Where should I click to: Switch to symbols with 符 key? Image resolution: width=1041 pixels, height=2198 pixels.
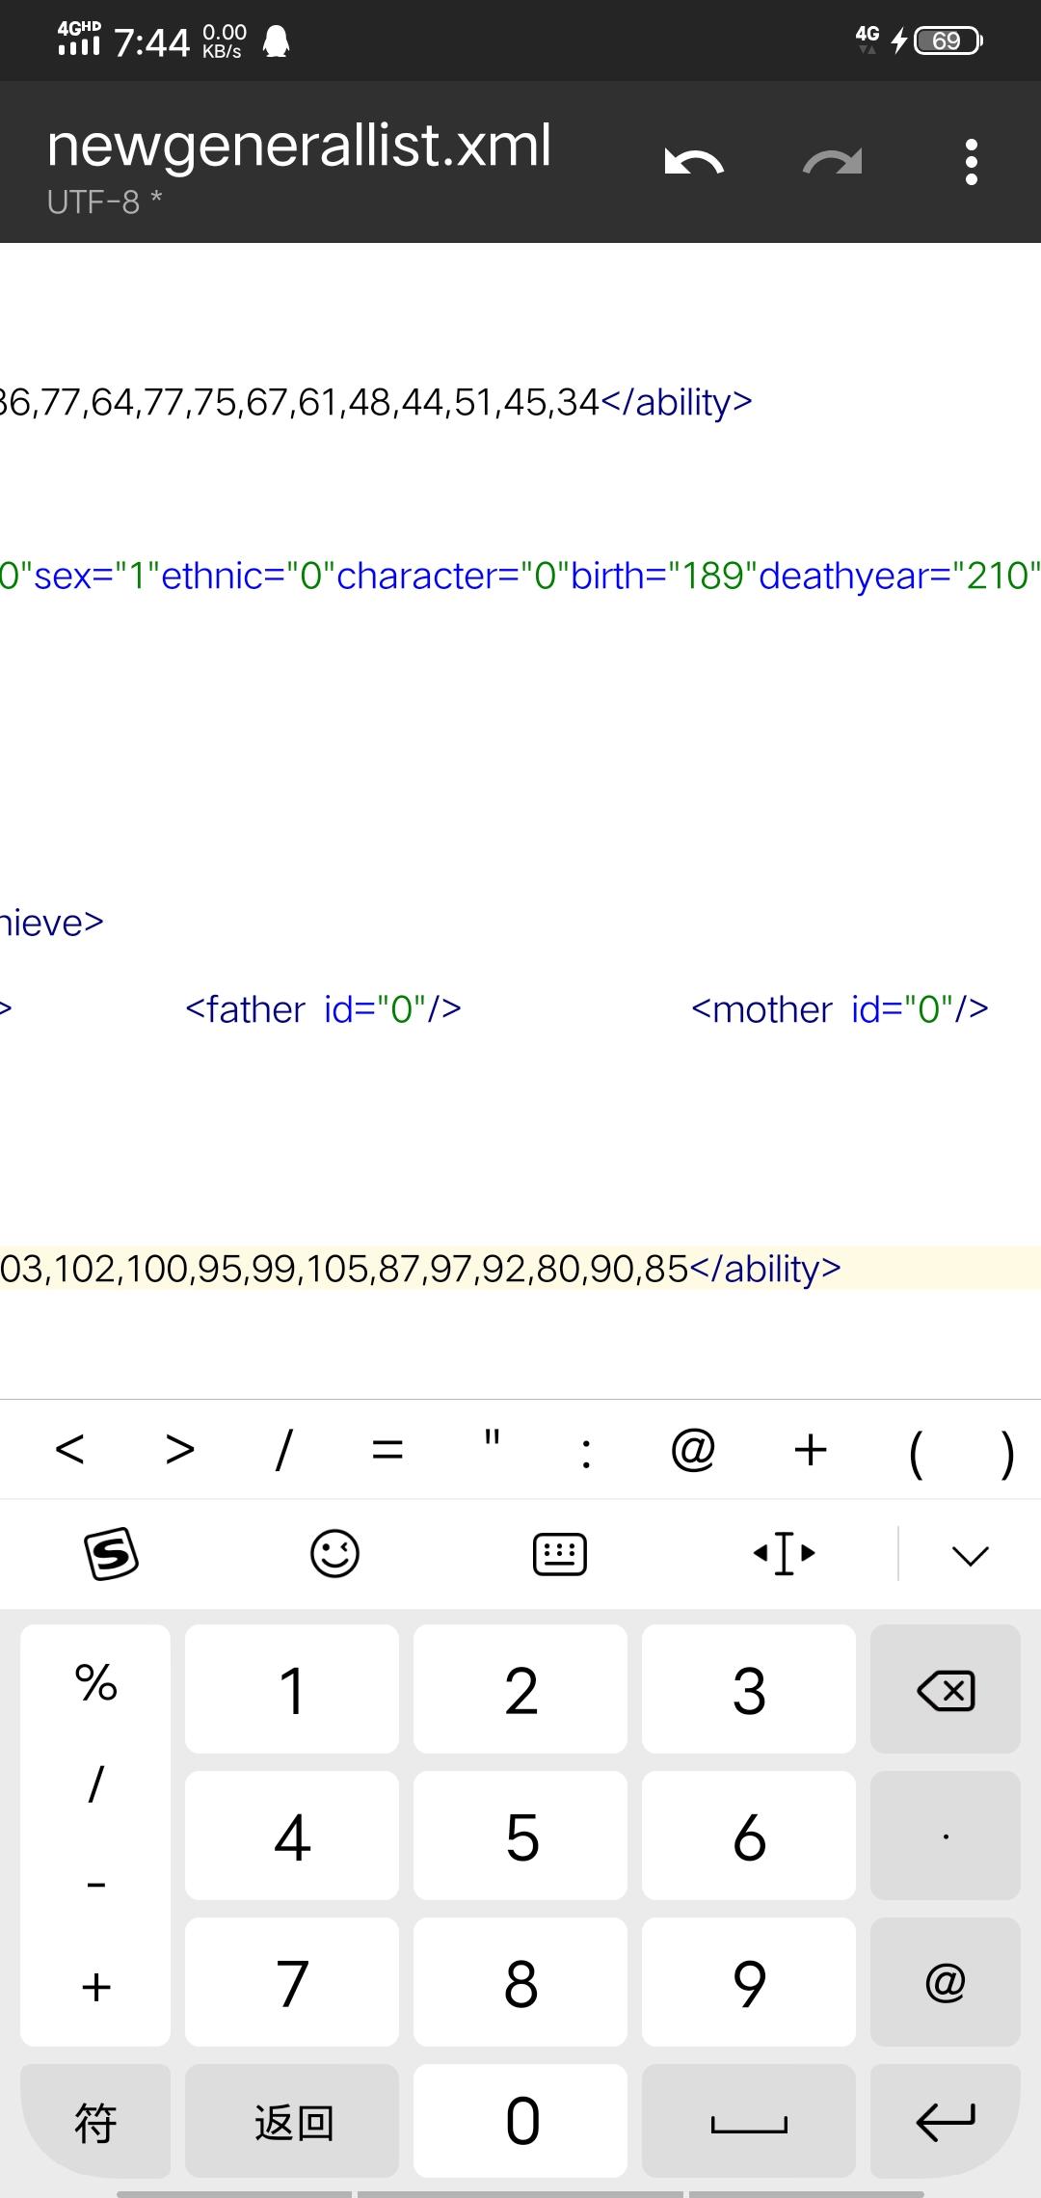click(95, 2123)
